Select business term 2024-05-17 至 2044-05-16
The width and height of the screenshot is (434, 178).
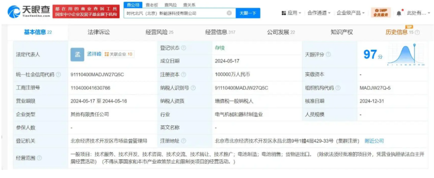(x=99, y=101)
